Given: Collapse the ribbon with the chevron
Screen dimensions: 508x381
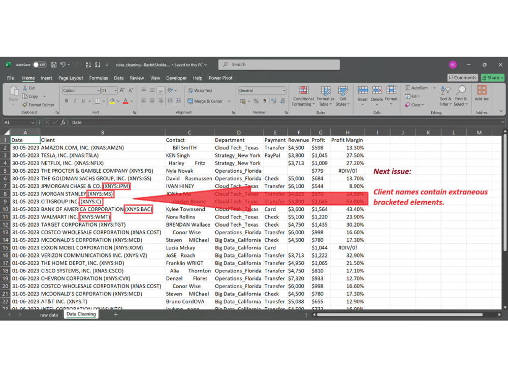Looking at the screenshot, I should tap(501, 111).
